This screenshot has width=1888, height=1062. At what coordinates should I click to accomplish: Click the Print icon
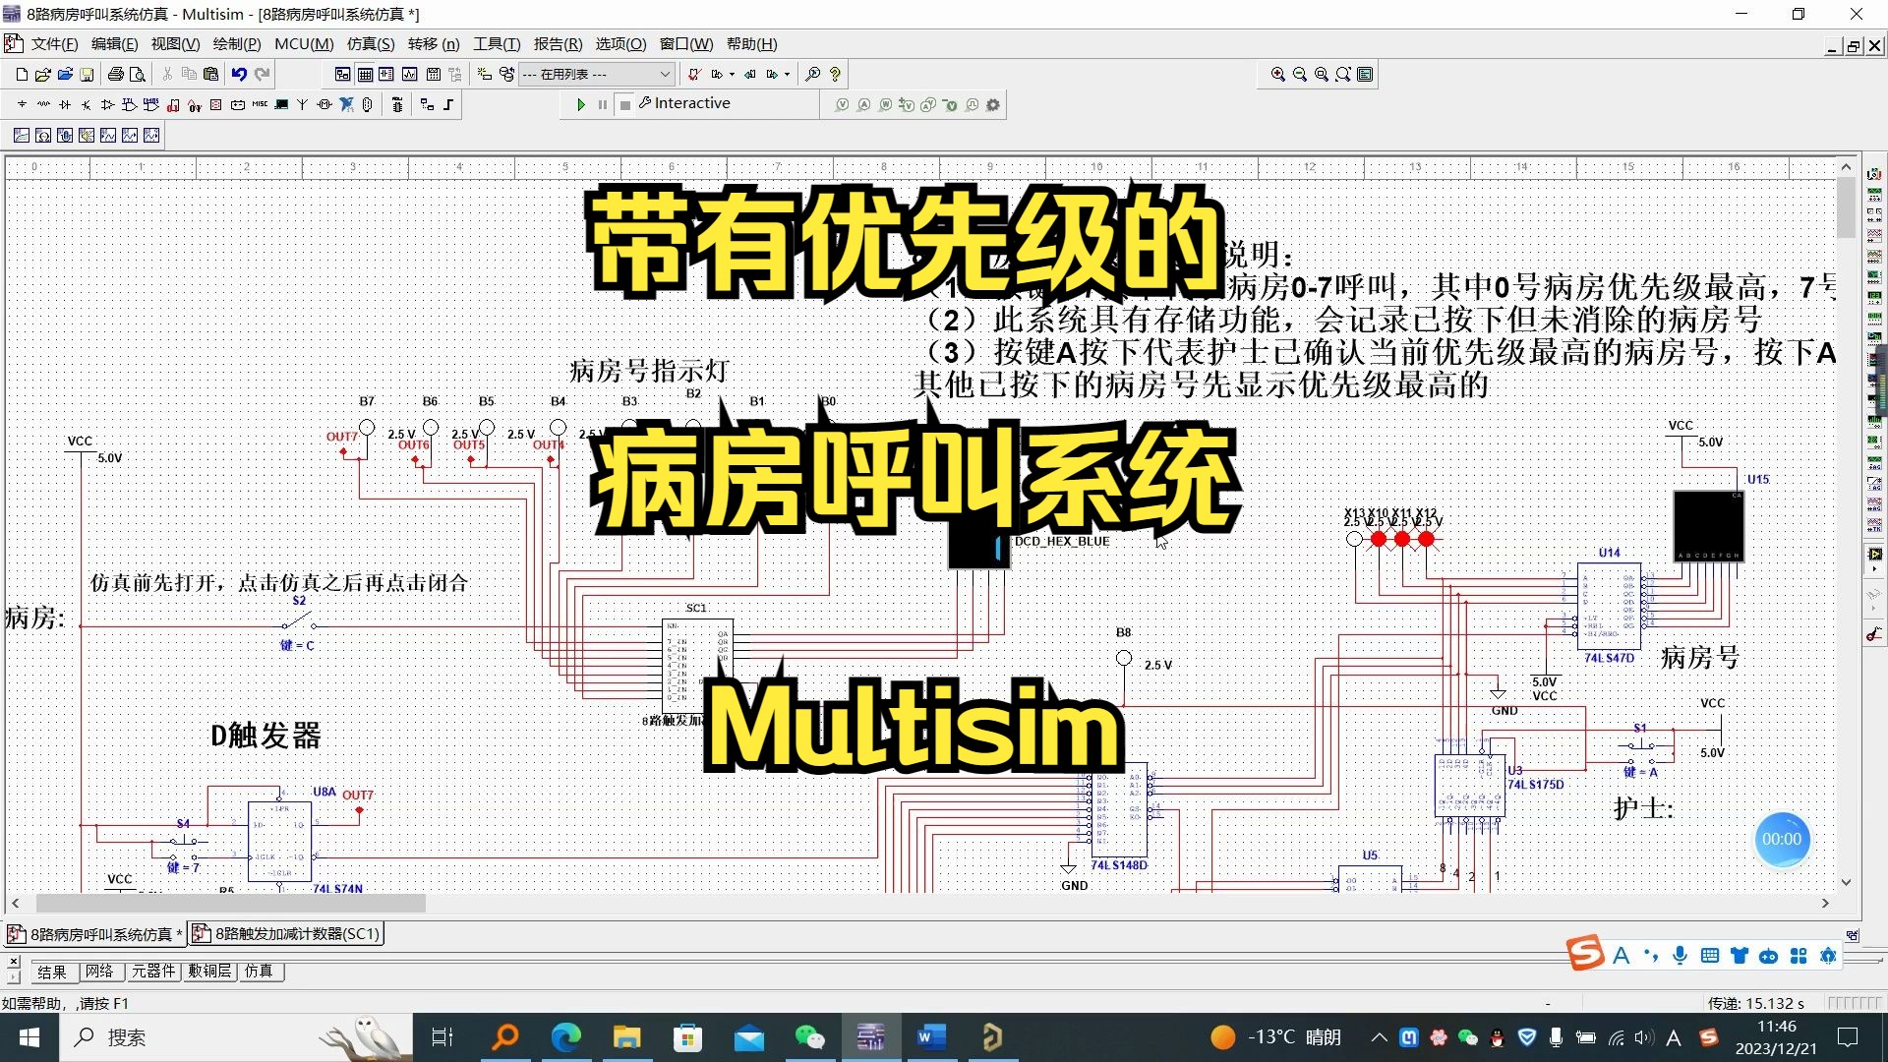(116, 74)
